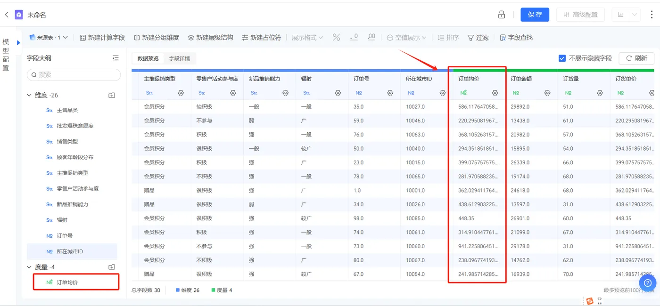The width and height of the screenshot is (660, 306).
Task: Toggle 不展示隐藏字段 checkbox
Action: tap(562, 58)
